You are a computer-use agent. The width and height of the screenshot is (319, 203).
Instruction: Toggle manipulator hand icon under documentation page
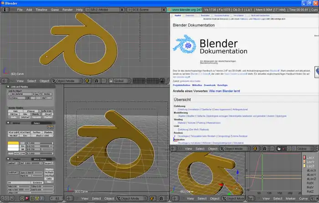(278, 149)
